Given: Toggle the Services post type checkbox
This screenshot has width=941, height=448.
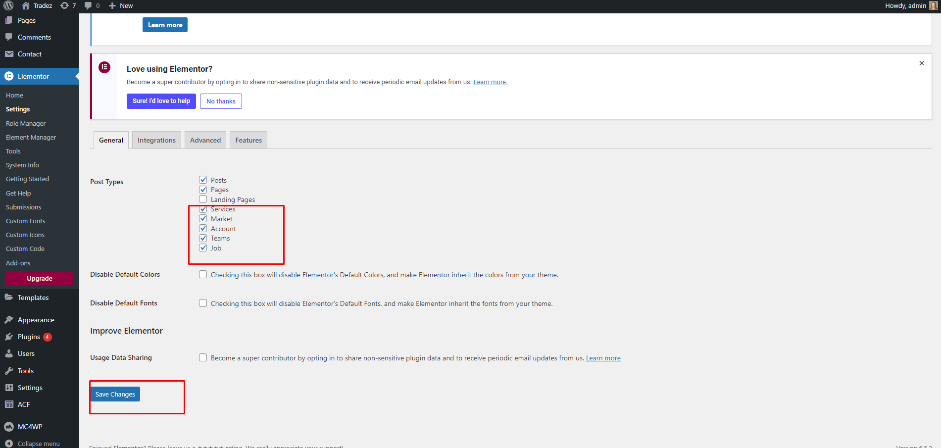Looking at the screenshot, I should pos(203,209).
